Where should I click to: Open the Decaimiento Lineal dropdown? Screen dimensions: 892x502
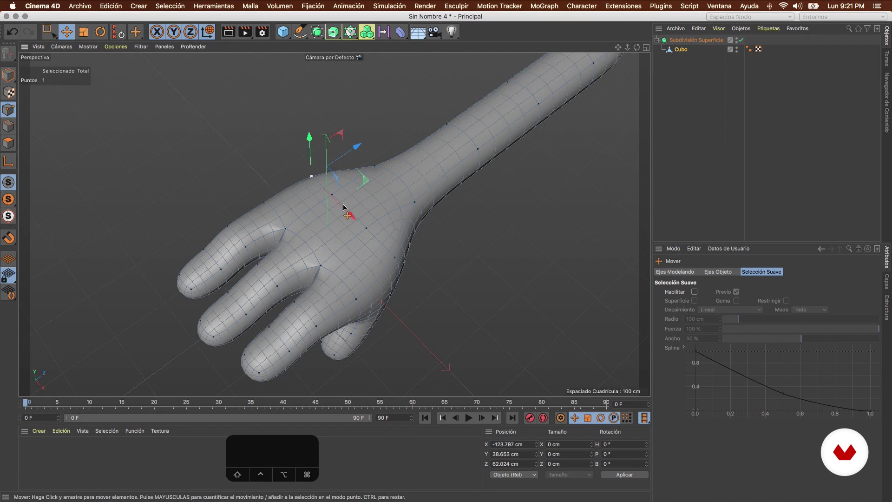tap(730, 310)
